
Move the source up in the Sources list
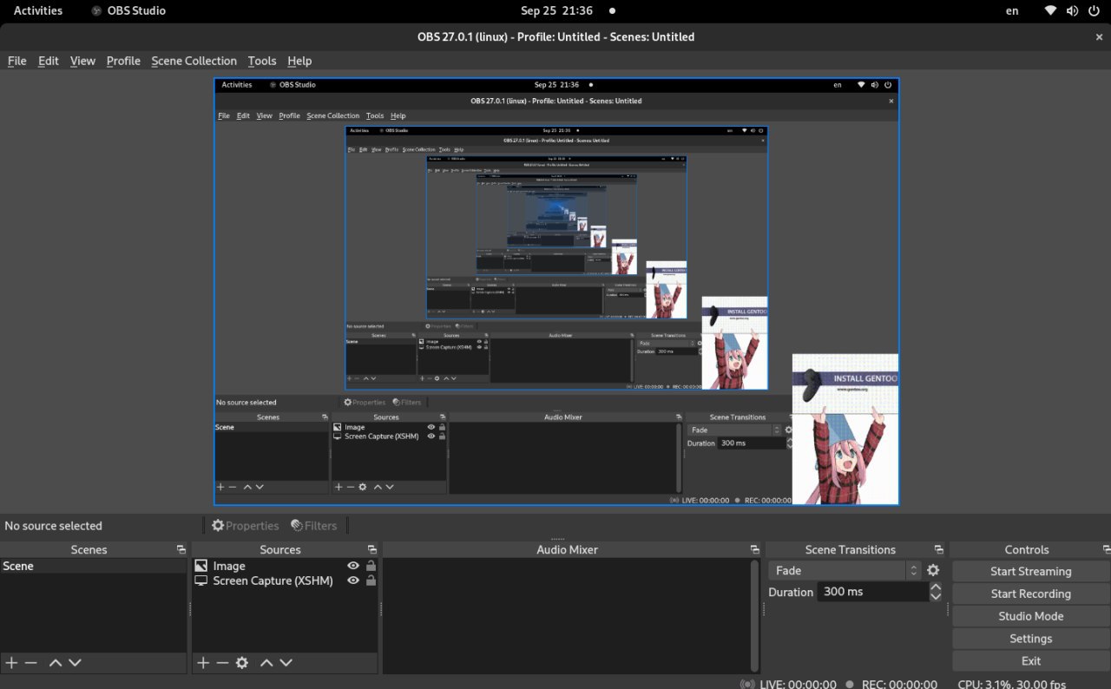266,662
